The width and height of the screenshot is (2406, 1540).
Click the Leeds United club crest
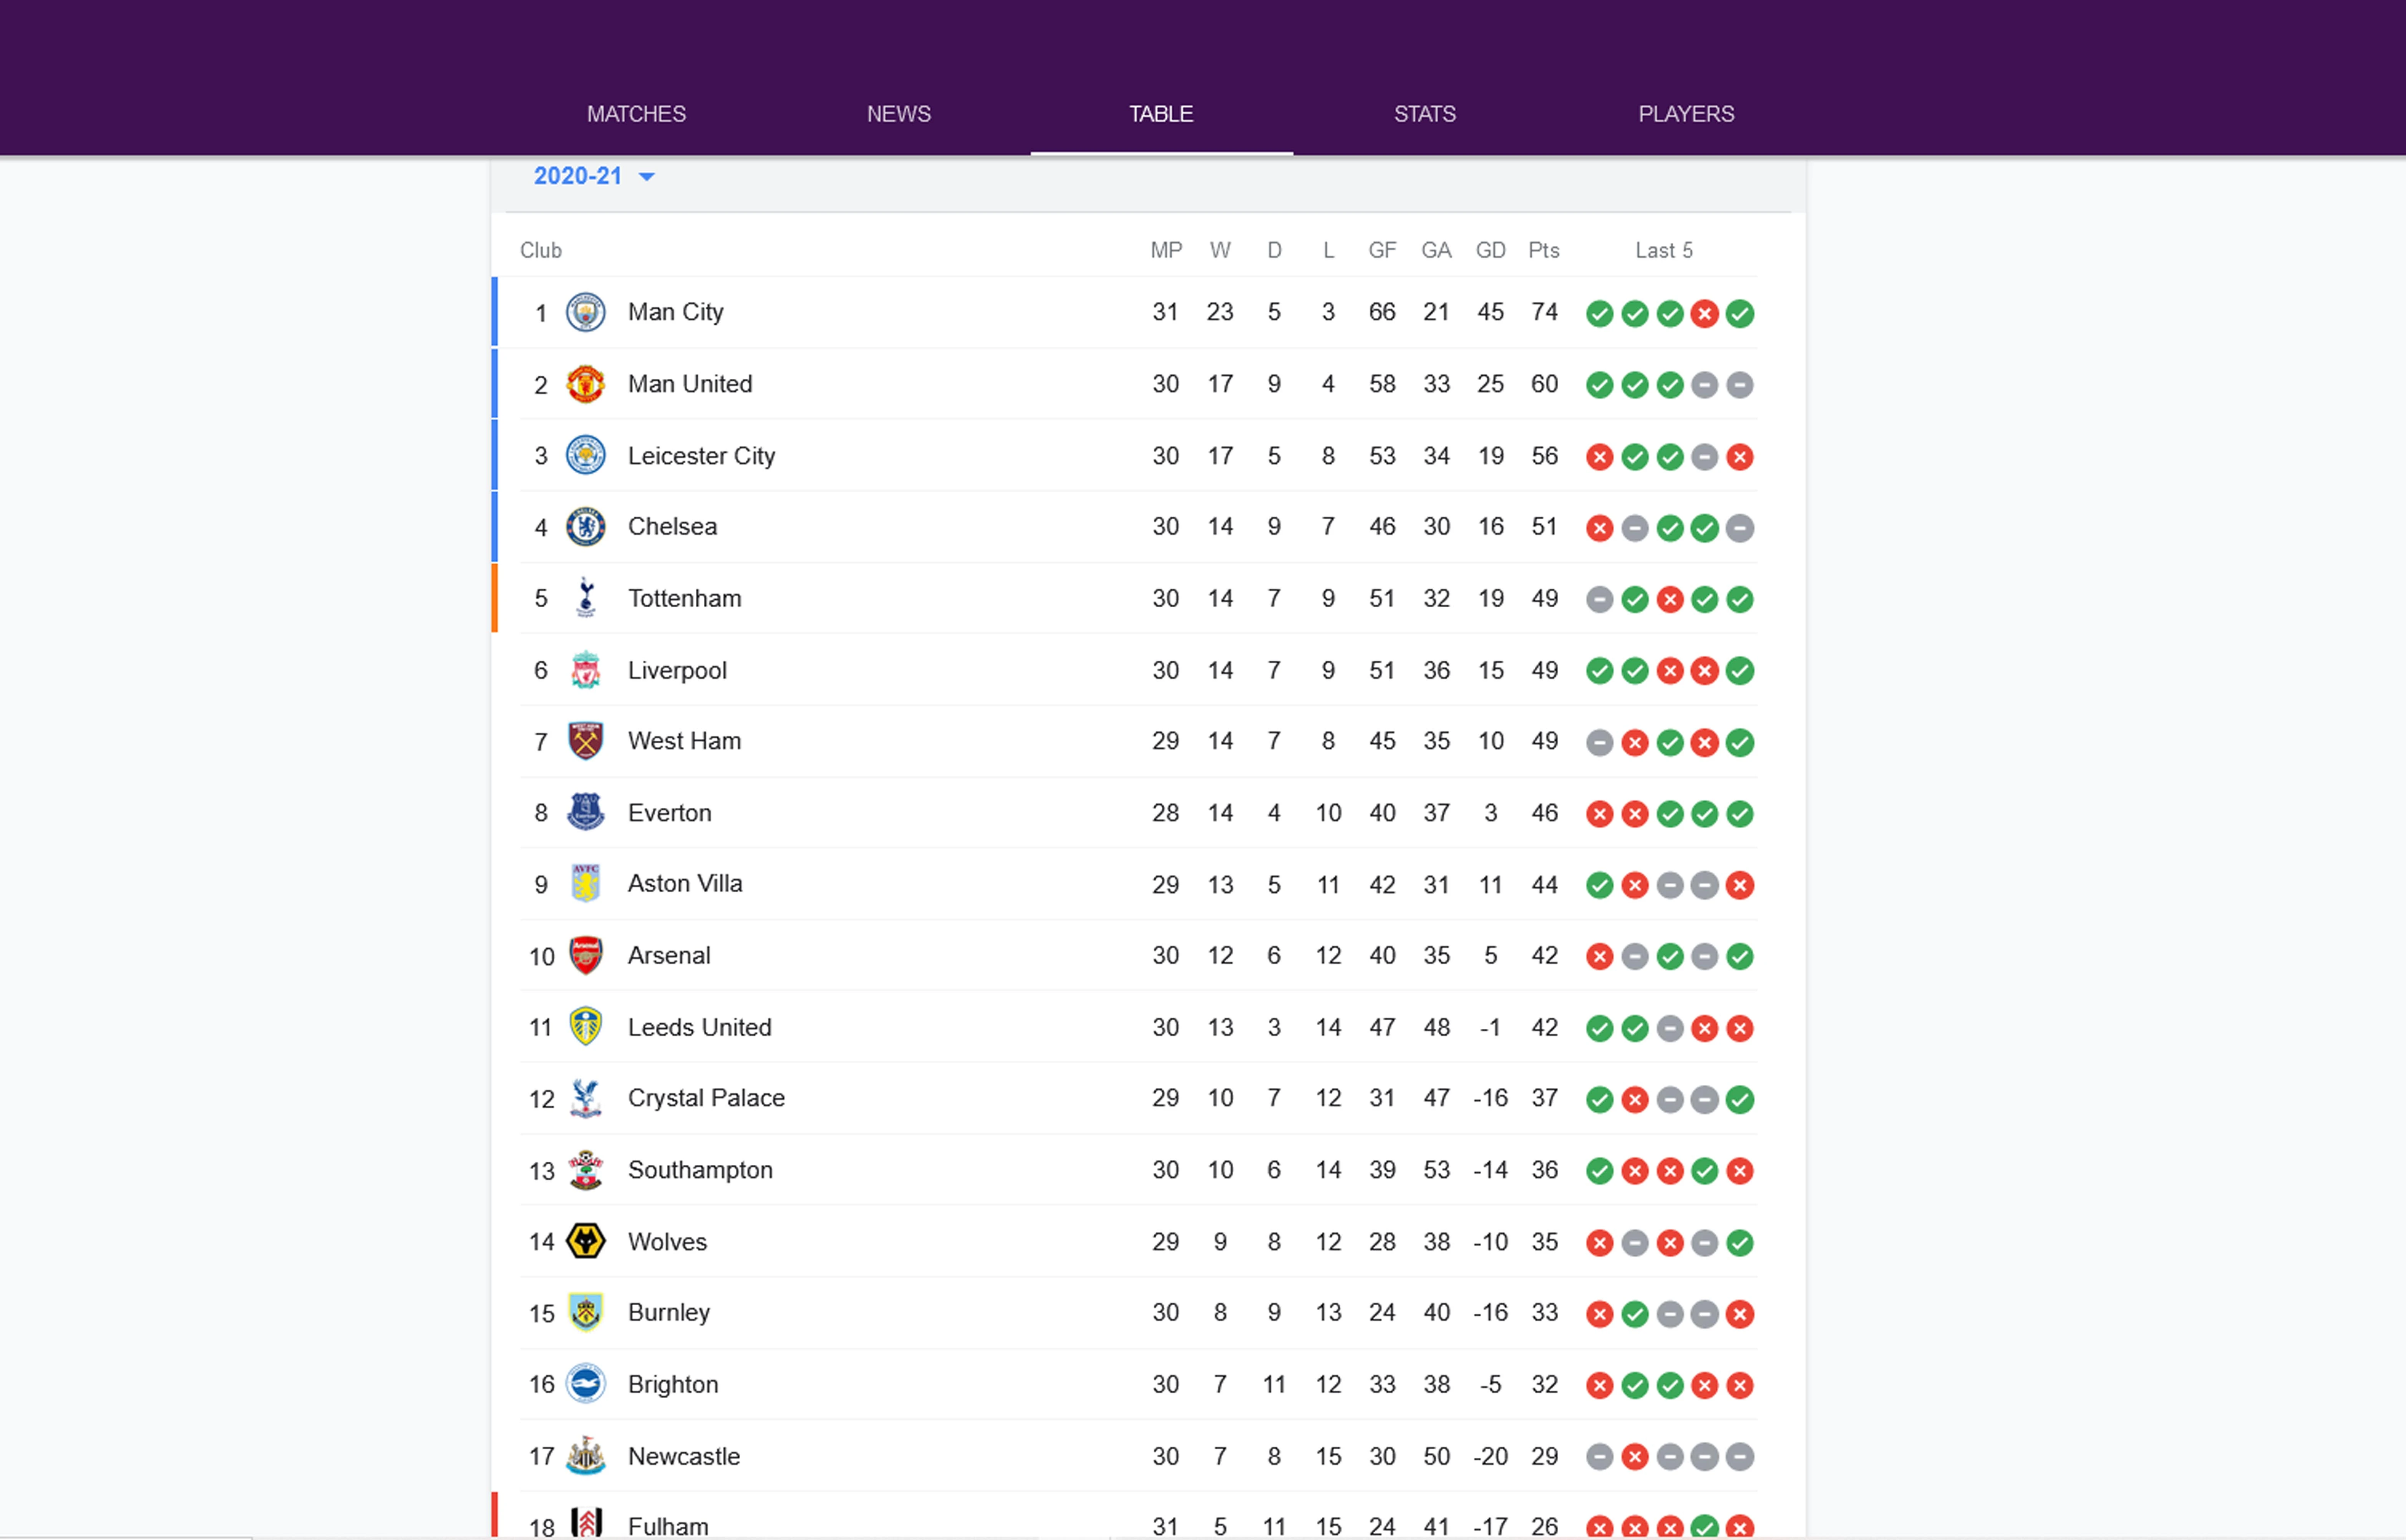pos(585,1027)
